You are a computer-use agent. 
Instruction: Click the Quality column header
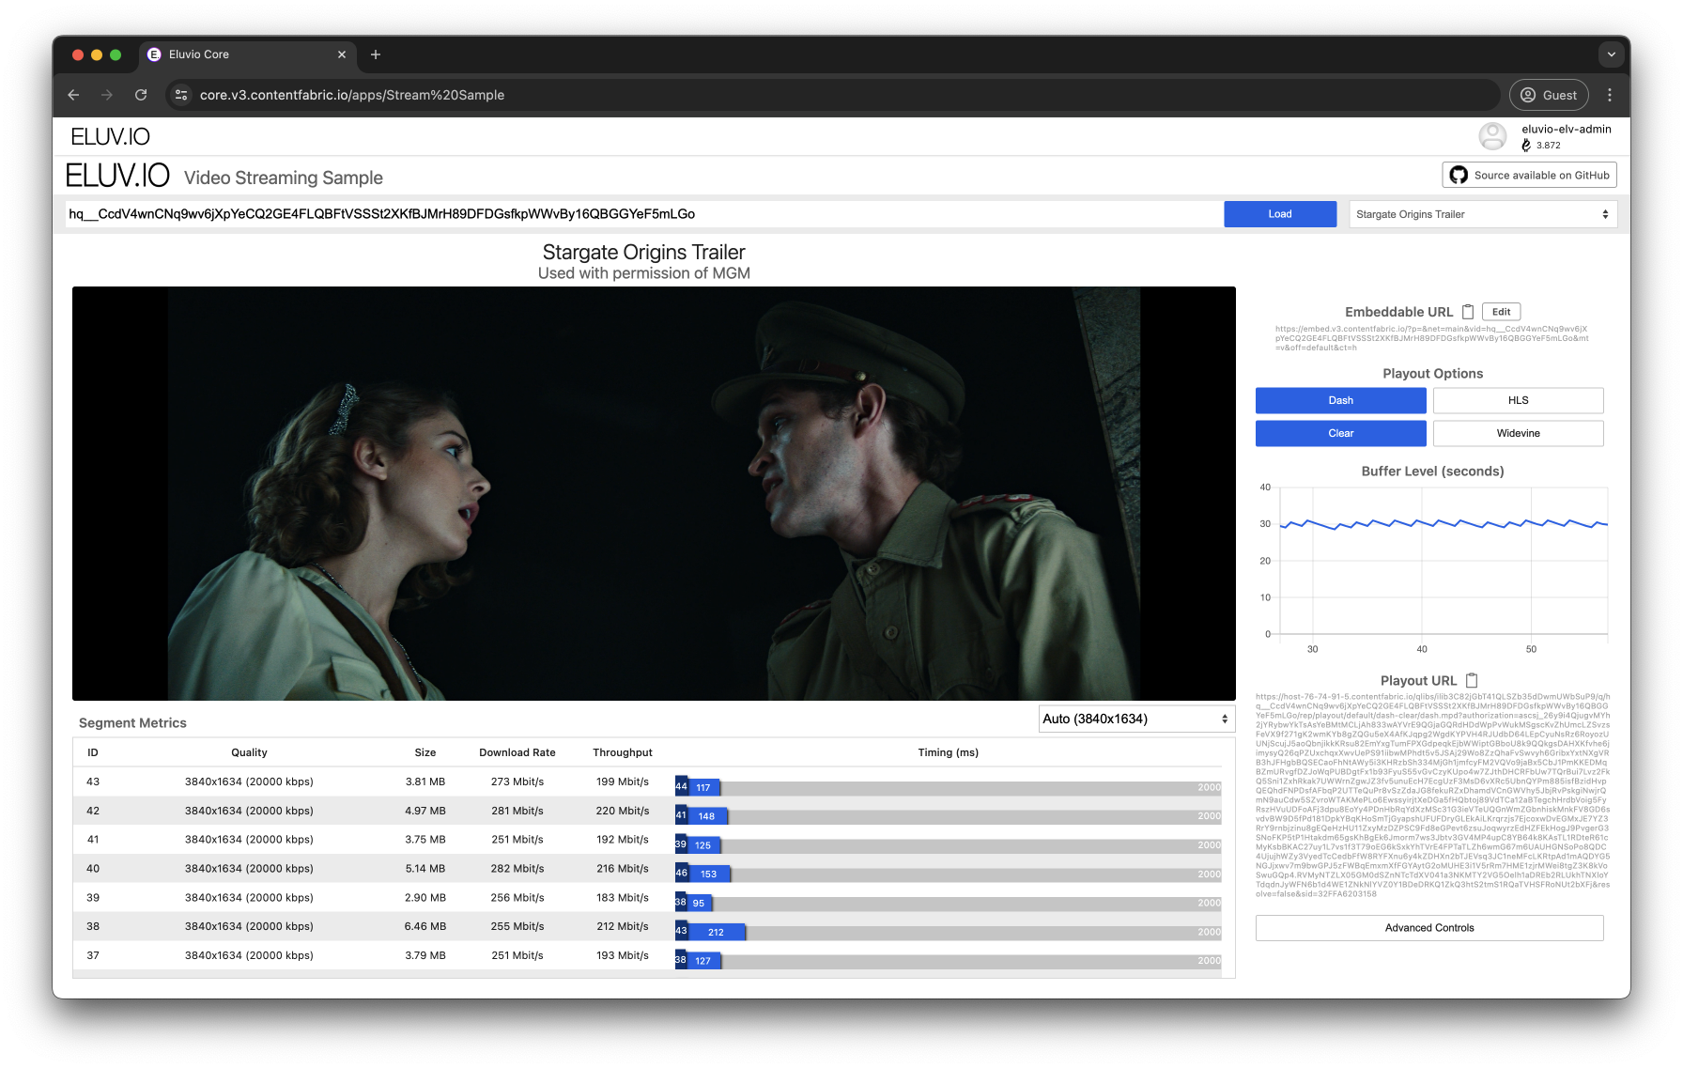249,752
